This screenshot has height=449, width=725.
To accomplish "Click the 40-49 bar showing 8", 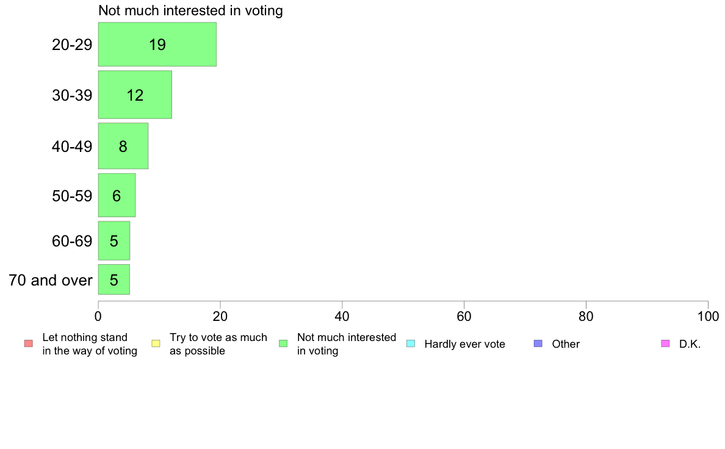I will [x=123, y=146].
